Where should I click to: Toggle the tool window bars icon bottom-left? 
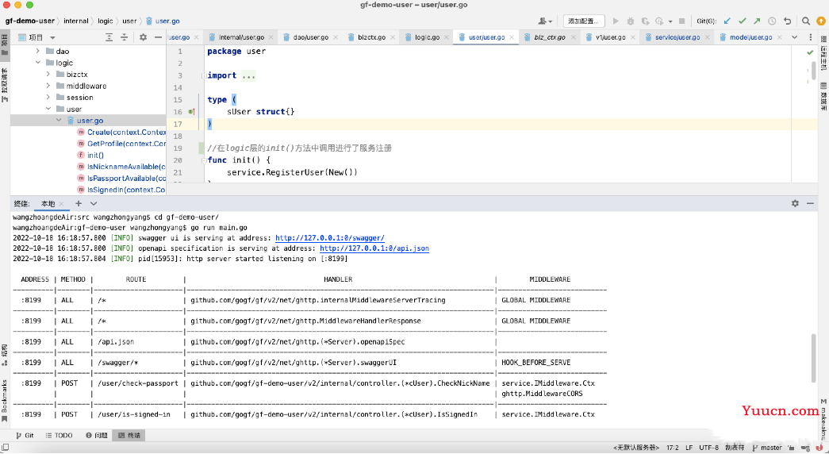tap(6, 448)
